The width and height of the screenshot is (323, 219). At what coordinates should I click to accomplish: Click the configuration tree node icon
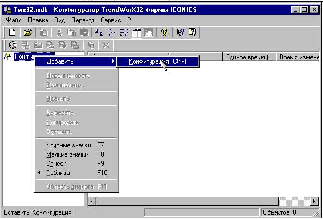(x=9, y=57)
